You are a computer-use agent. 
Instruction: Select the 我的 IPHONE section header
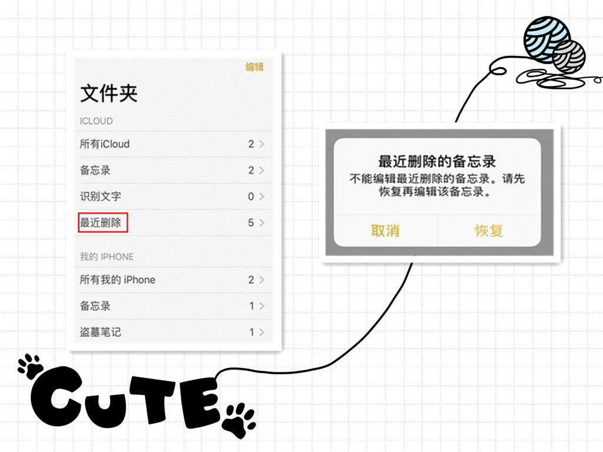[x=105, y=257]
